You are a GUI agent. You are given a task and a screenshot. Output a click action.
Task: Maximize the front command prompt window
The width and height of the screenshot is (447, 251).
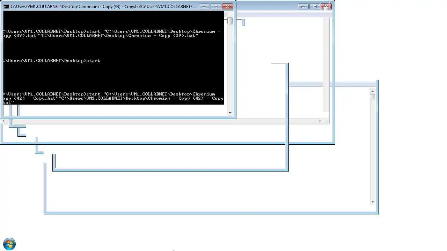216,7
